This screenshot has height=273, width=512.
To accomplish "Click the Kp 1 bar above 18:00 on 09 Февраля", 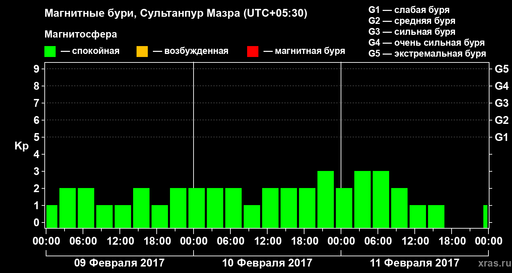I will coord(160,216).
